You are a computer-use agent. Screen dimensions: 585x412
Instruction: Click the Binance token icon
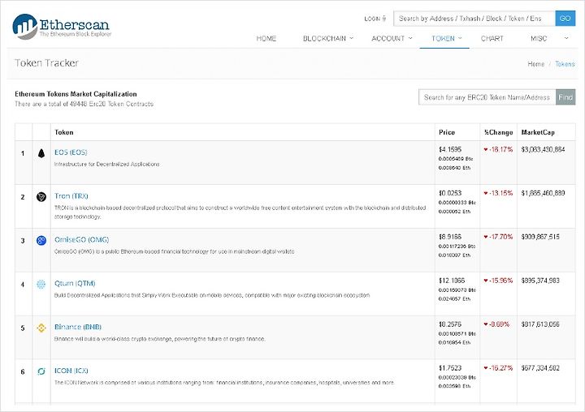coord(41,328)
